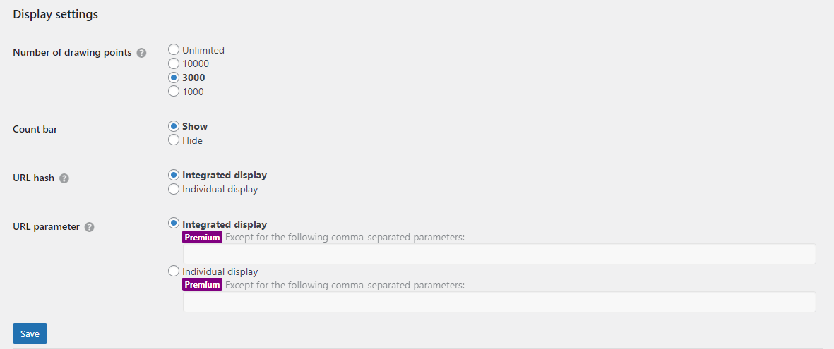Click help icon next to URL parameter

click(x=90, y=227)
